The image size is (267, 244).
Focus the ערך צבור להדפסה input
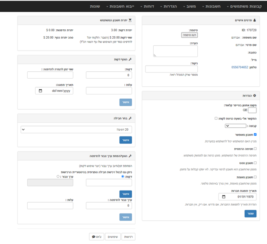coord(109,206)
